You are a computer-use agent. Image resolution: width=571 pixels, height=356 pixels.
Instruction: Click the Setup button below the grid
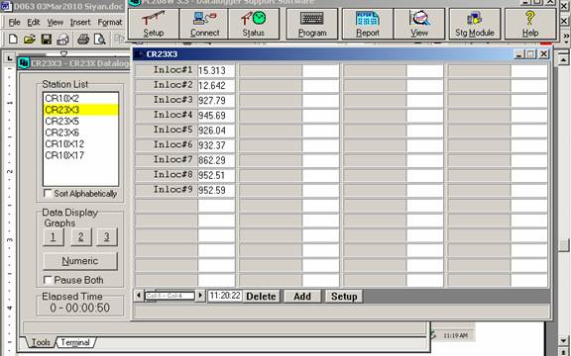[344, 297]
